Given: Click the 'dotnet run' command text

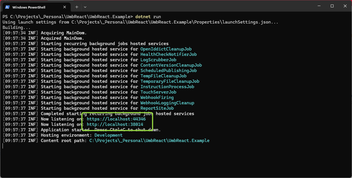Looking at the screenshot, I should click(148, 17).
